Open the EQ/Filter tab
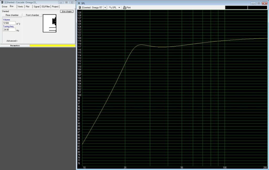 tap(46, 7)
